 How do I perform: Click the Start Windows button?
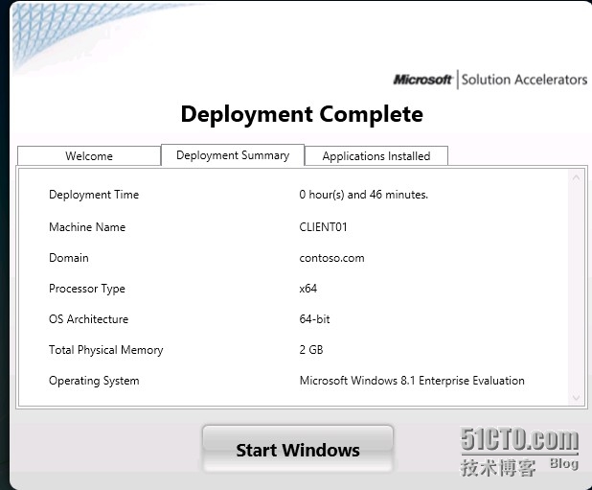[x=298, y=449]
